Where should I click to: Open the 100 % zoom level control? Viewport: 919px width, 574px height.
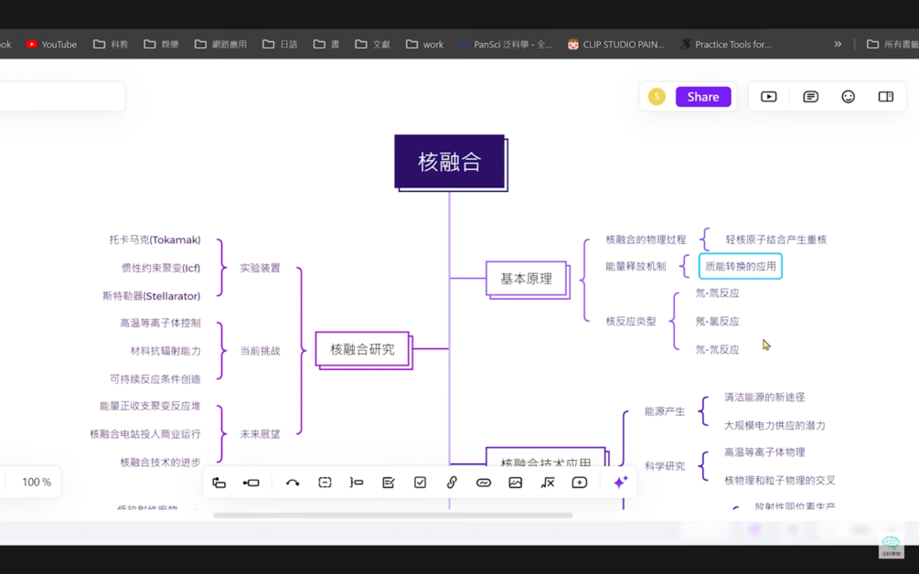[x=37, y=483]
